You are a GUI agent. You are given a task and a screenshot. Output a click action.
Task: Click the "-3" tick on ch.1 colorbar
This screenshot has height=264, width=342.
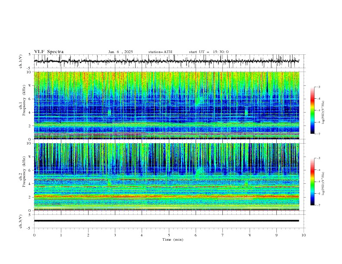click(318, 87)
